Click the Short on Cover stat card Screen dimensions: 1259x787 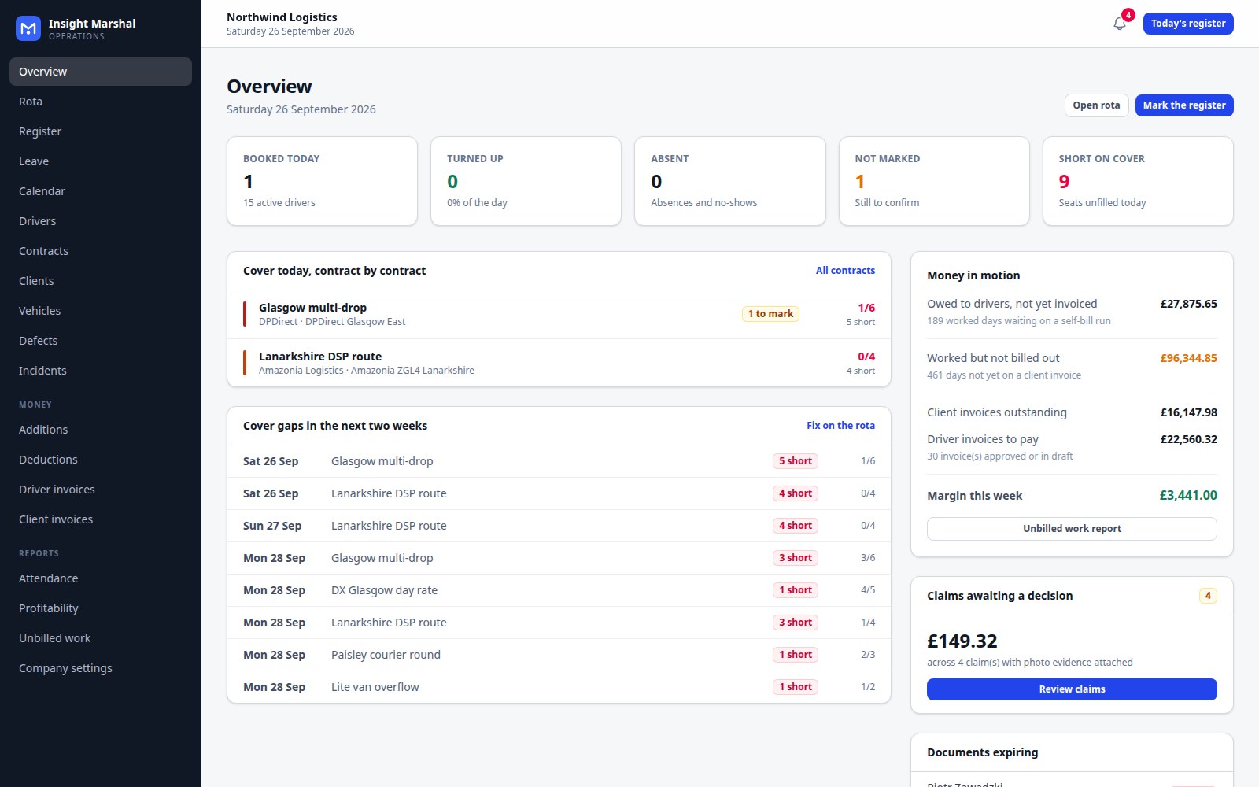tap(1138, 181)
